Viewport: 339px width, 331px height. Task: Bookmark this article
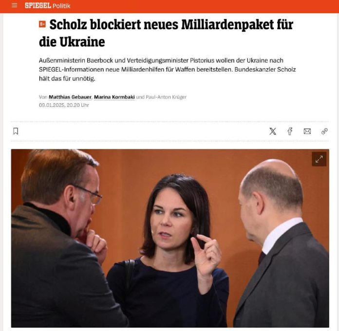[16, 131]
